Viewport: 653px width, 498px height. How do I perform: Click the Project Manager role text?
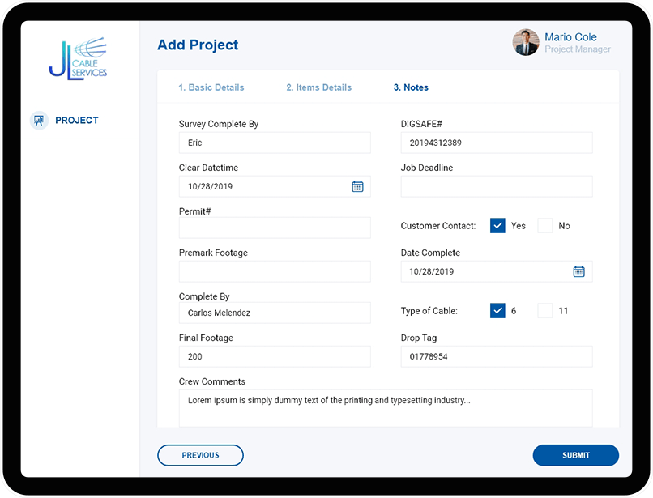tap(578, 49)
